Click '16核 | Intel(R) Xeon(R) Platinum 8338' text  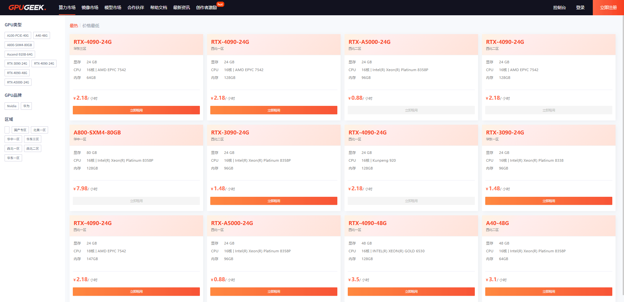tap(531, 160)
